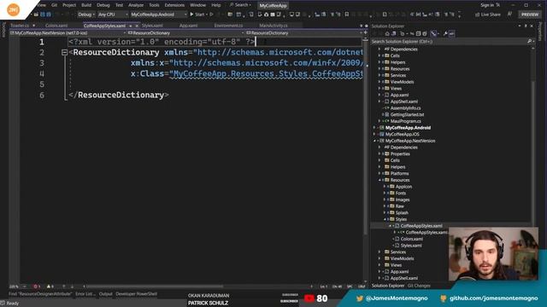Switch to the App.xaml editor tab

tap(188, 26)
